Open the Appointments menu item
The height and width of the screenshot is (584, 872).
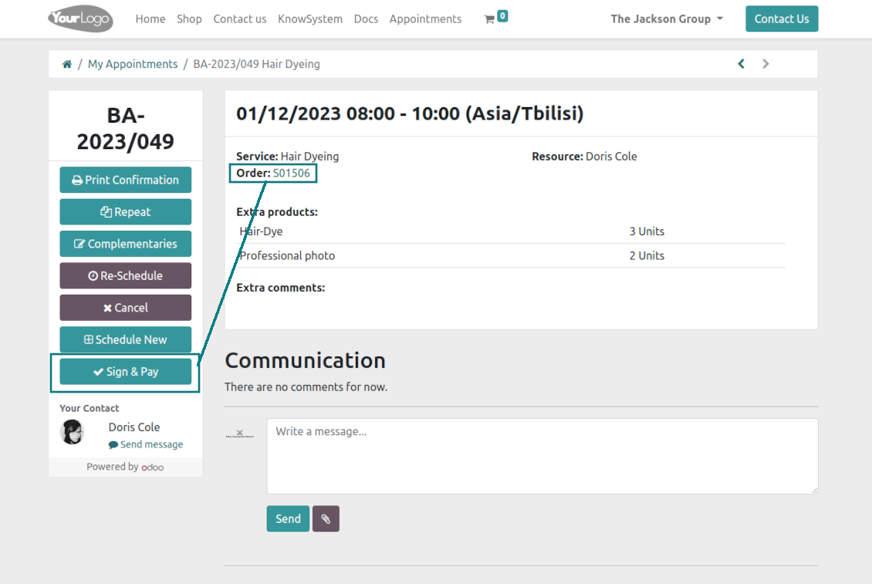click(425, 19)
